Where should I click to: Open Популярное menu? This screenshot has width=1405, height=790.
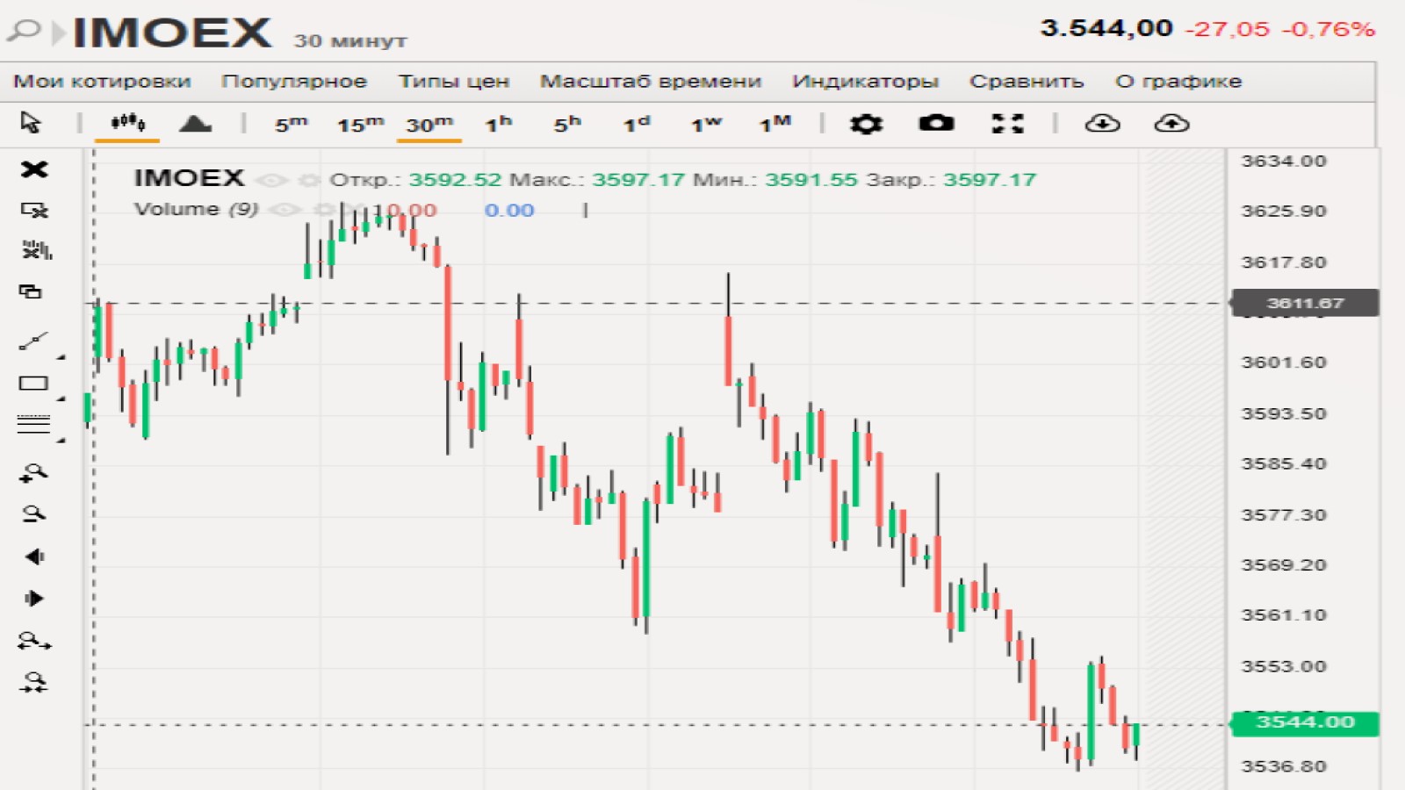point(294,82)
